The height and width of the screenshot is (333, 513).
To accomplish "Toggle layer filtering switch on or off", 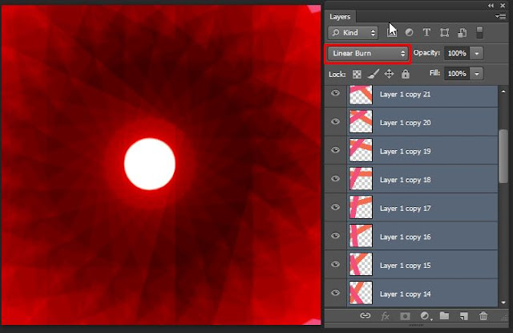I will (479, 32).
